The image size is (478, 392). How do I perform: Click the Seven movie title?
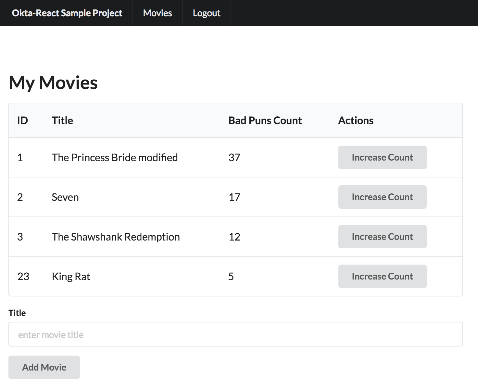click(65, 197)
